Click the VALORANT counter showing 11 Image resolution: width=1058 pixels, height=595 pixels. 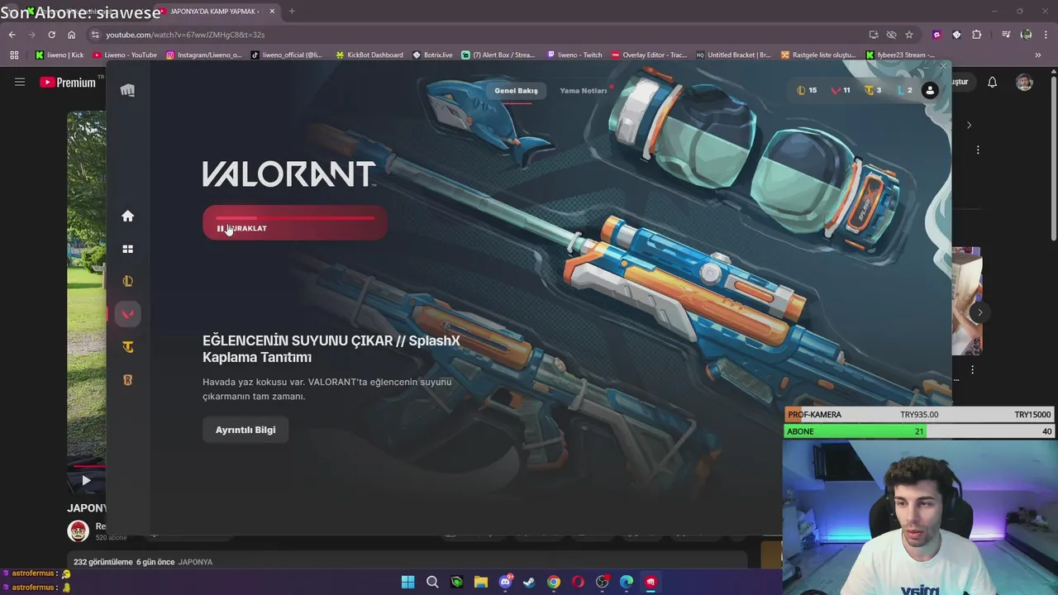point(841,91)
